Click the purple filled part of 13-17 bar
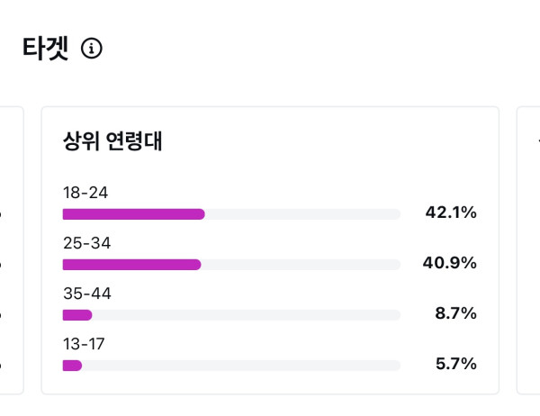540x416 pixels. (x=72, y=366)
